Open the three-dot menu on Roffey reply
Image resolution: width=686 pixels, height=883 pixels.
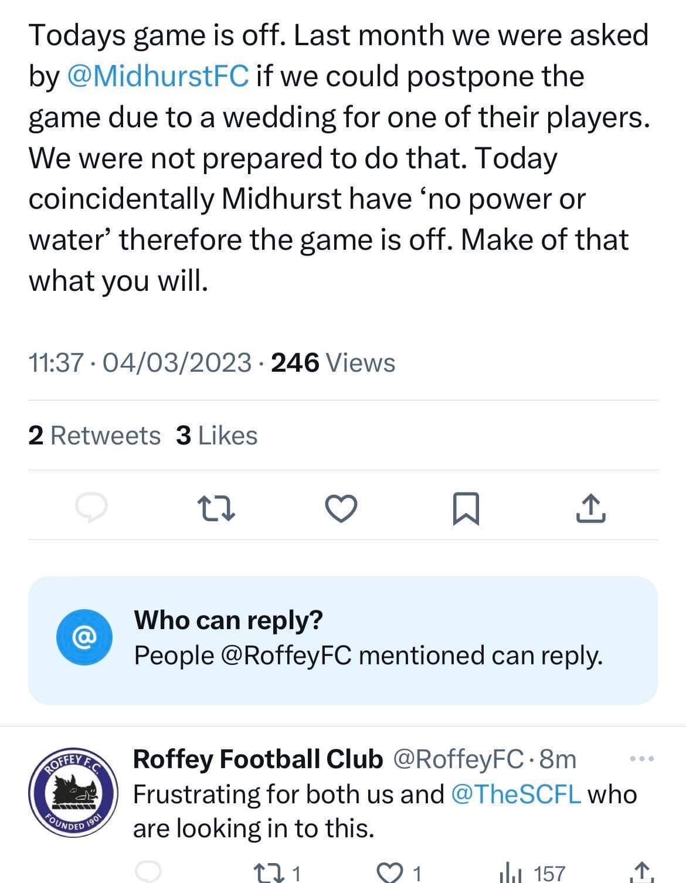pos(641,759)
